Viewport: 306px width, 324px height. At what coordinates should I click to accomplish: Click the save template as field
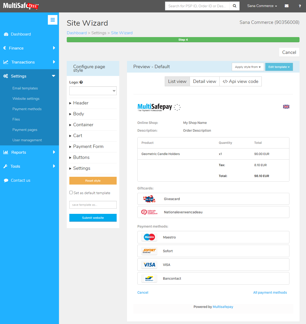click(x=93, y=205)
